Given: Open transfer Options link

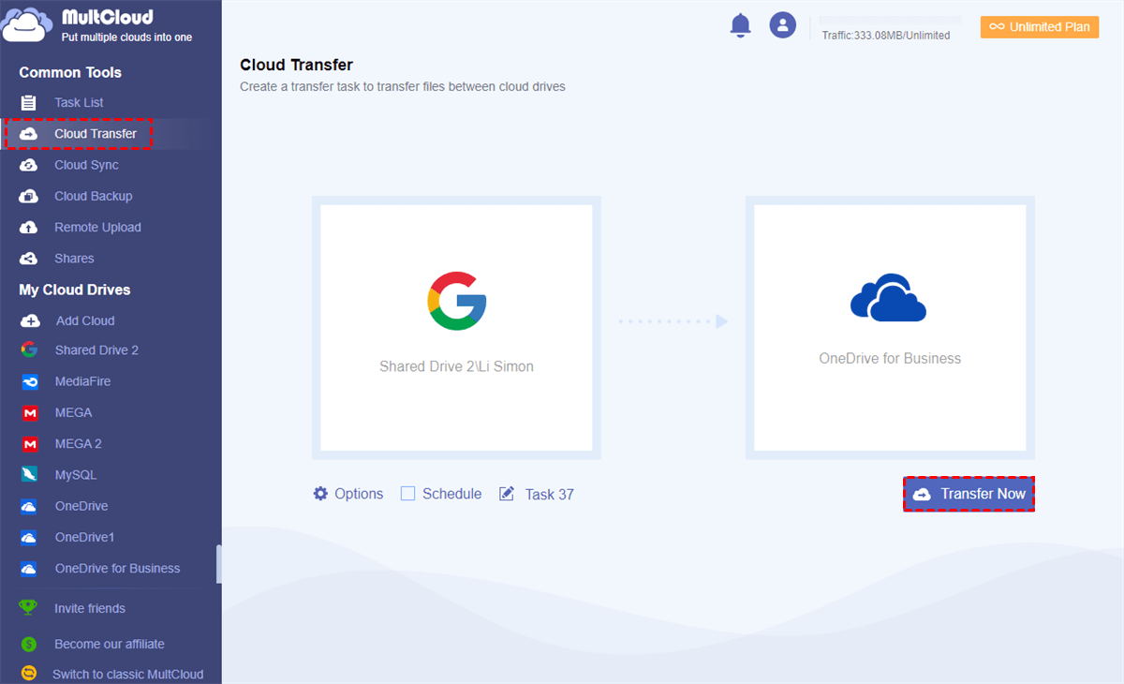Looking at the screenshot, I should [359, 494].
